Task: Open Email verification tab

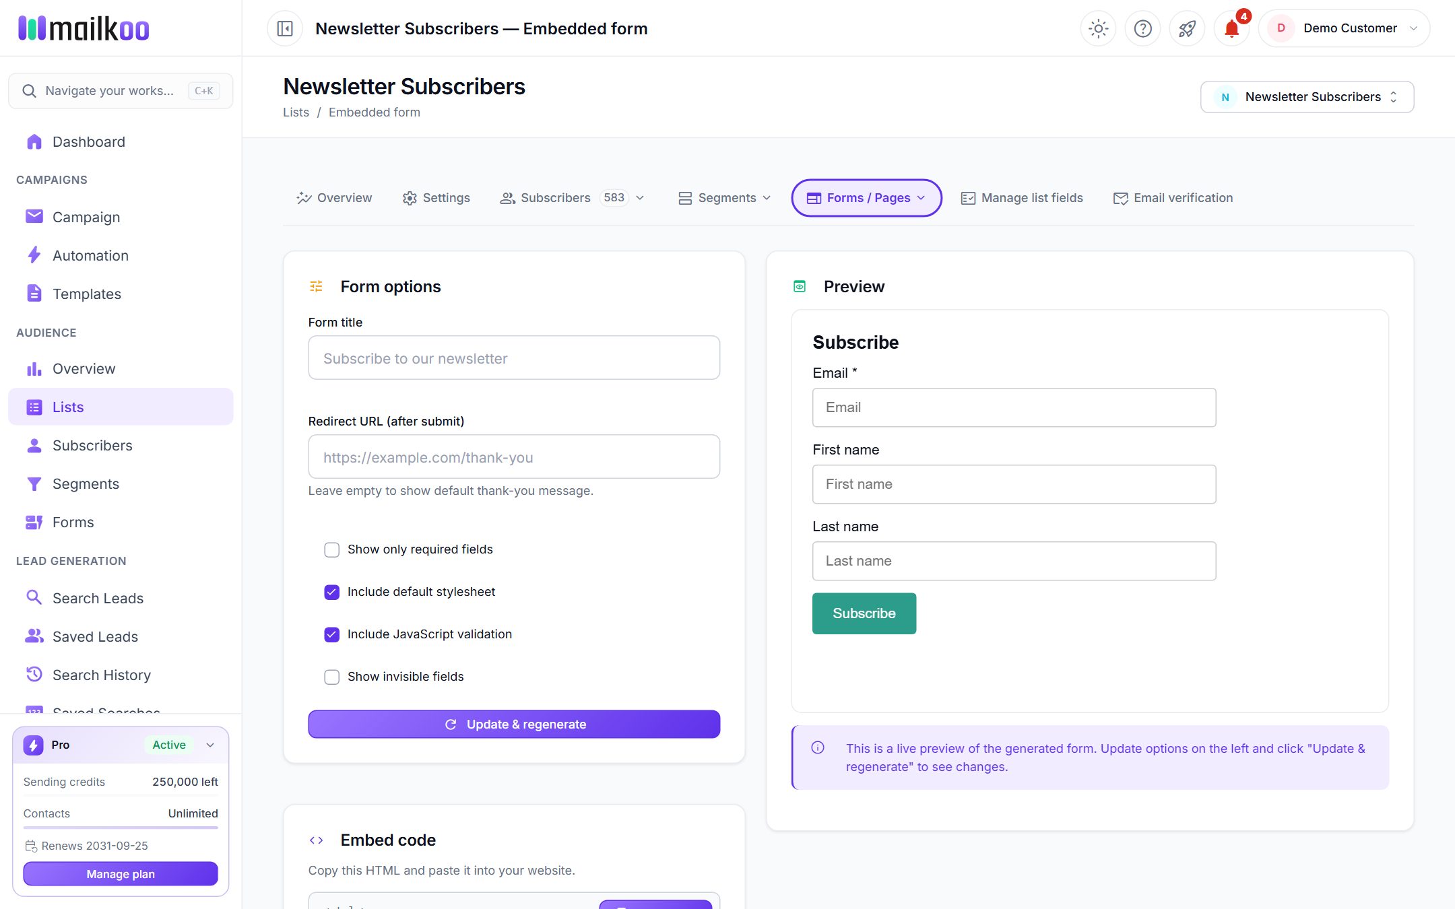Action: [1173, 198]
